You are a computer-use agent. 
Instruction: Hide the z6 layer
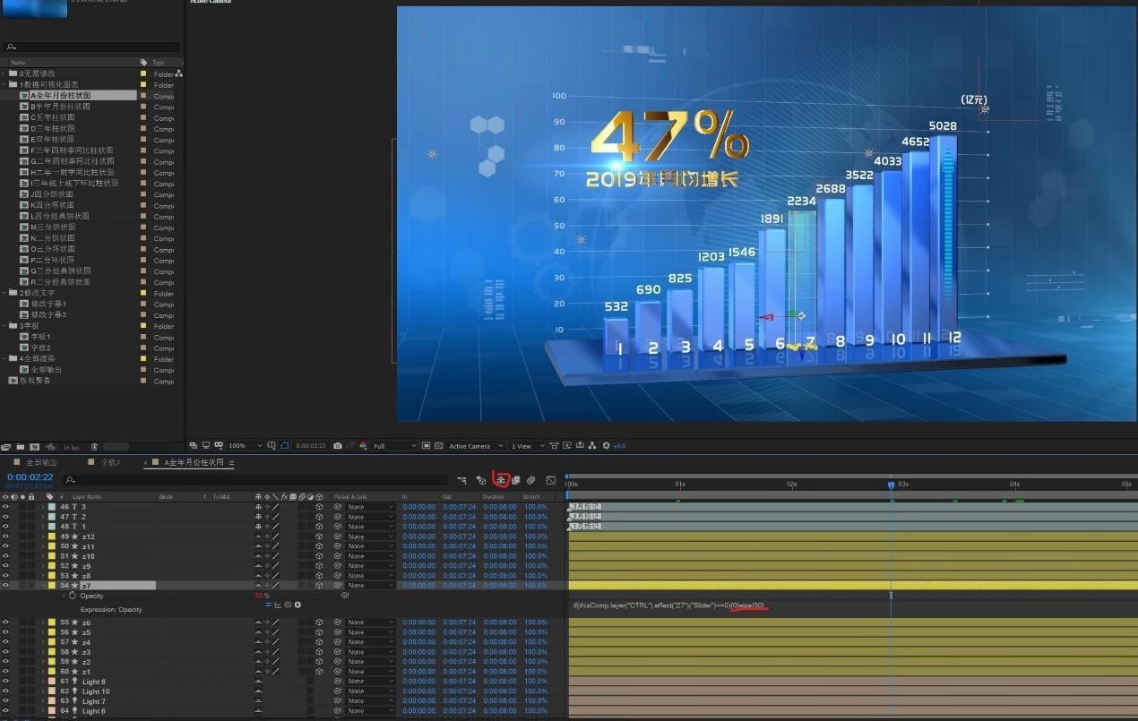coord(5,622)
